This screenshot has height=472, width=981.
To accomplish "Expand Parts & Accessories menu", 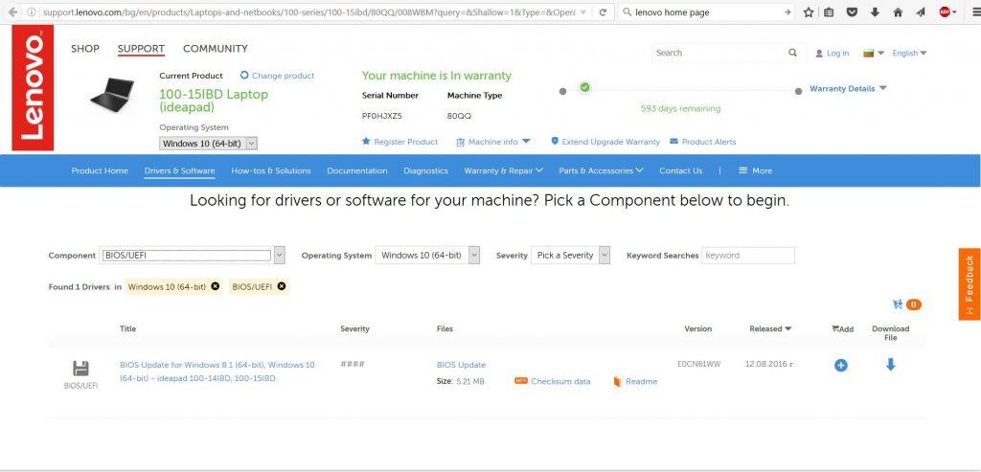I will coord(602,170).
